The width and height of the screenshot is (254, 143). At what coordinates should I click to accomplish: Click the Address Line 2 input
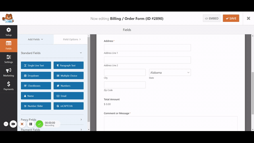147,60
